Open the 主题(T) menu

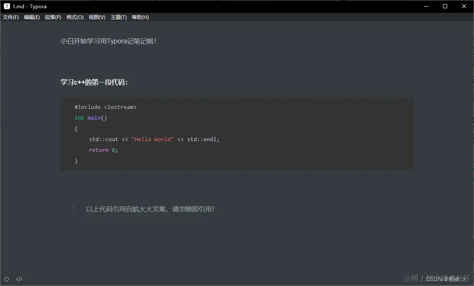pos(119,17)
